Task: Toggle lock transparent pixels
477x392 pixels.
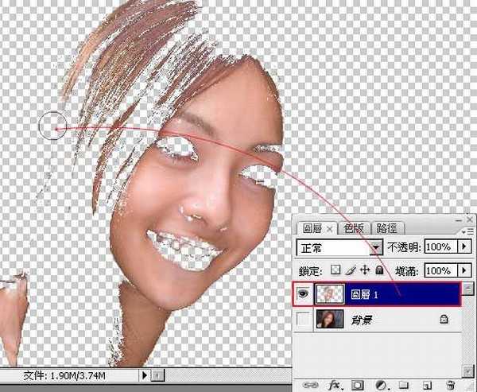Action: coord(336,270)
